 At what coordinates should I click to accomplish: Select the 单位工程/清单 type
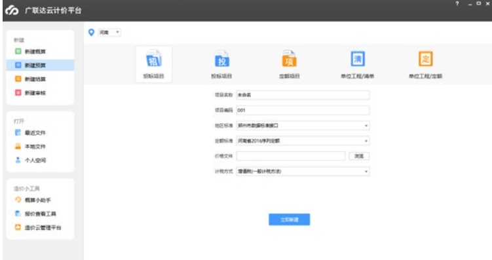[x=358, y=64]
